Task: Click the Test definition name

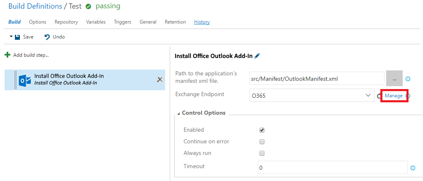Action: [x=75, y=6]
